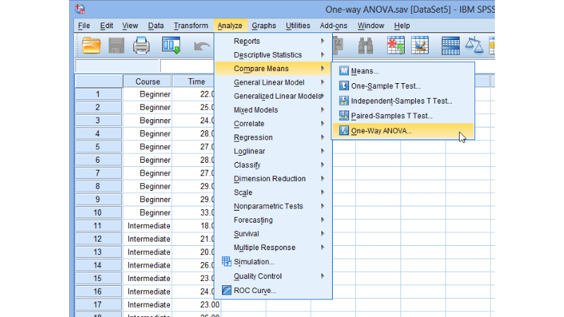
Task: Click the One-Sample T Test icon
Action: tap(344, 86)
